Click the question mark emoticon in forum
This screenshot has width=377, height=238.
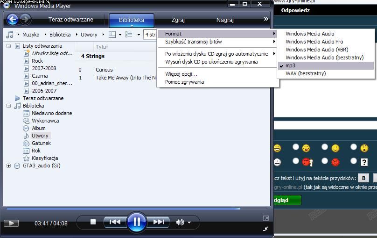point(364,162)
